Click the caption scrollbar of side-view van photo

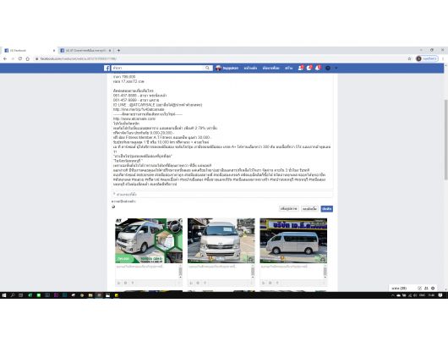point(325,272)
